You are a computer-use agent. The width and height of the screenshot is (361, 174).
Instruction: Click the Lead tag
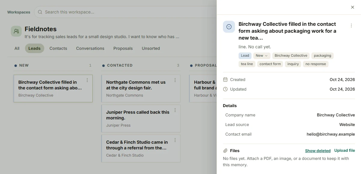point(245,55)
